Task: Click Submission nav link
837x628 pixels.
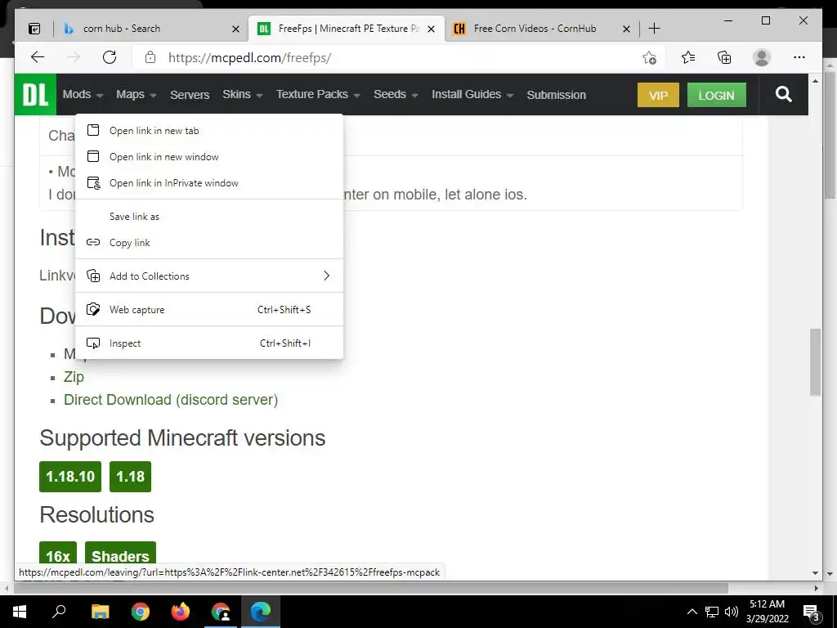Action: point(556,95)
